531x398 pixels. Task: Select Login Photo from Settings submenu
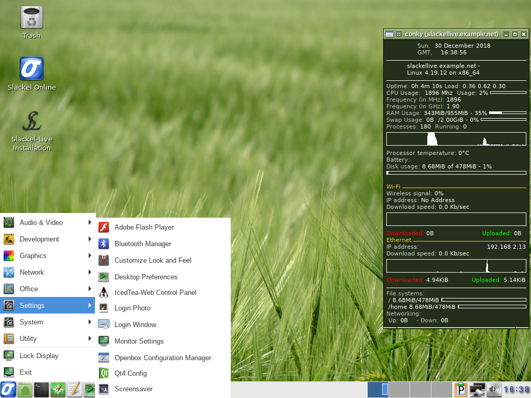[163, 308]
